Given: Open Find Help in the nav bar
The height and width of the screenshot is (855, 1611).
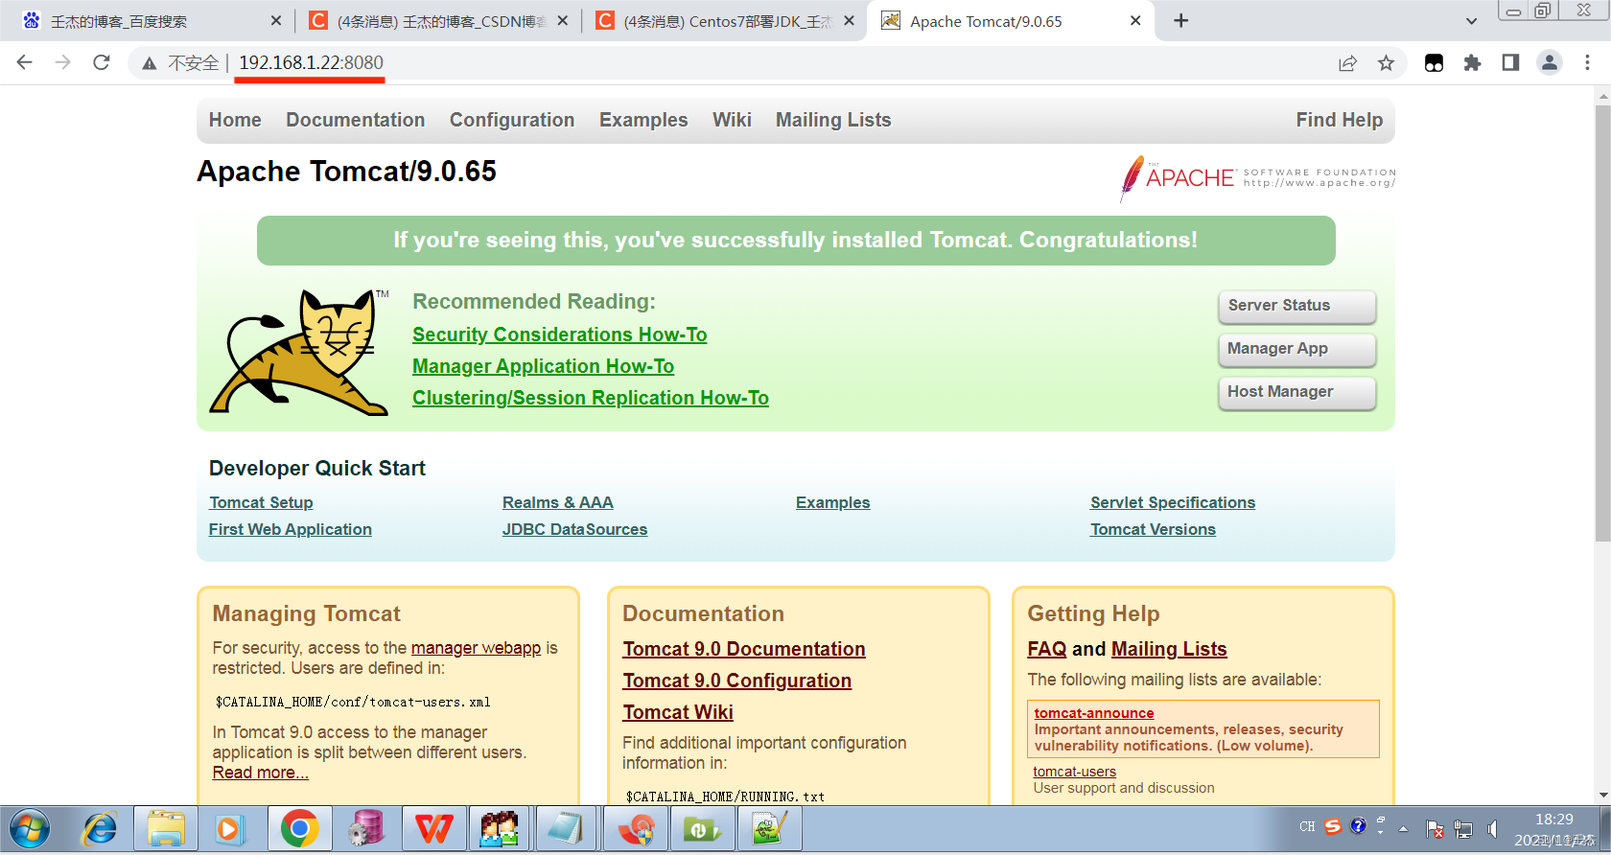Looking at the screenshot, I should pos(1339,120).
